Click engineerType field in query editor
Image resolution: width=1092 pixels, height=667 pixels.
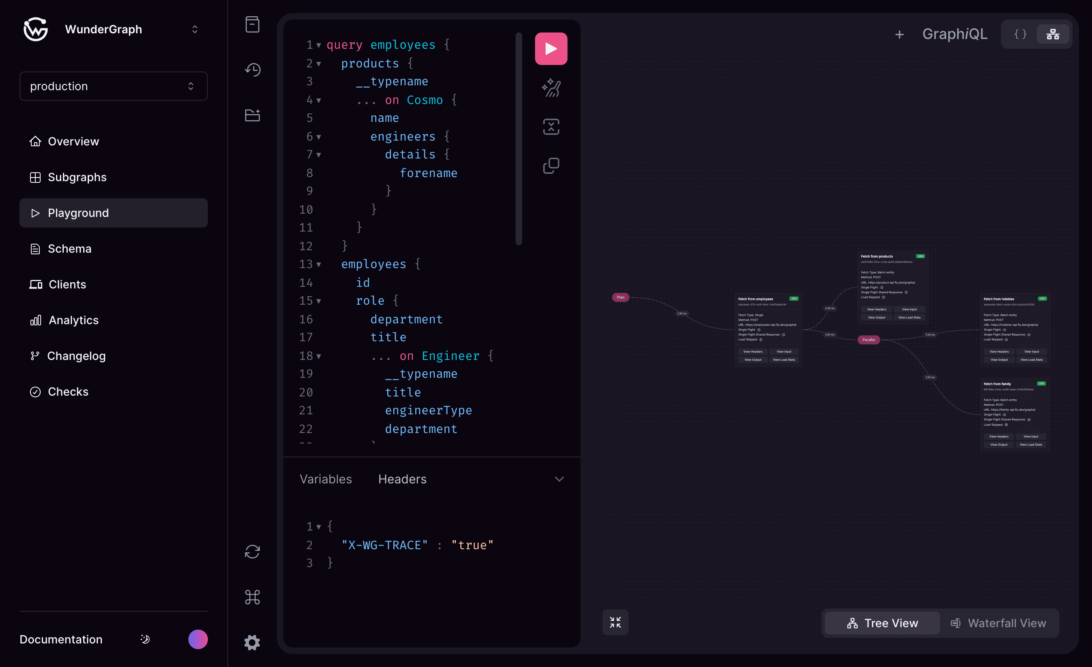click(428, 411)
